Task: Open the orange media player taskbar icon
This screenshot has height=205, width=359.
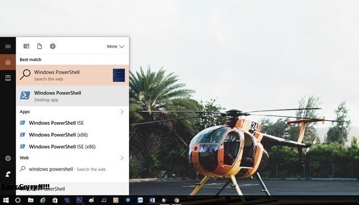Action: pos(116,200)
